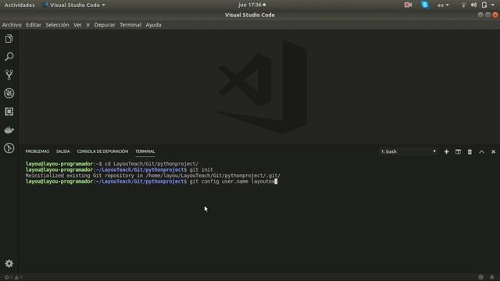This screenshot has width=500, height=281.
Task: Open the 'es' keyboard language dropdown
Action: [x=443, y=5]
